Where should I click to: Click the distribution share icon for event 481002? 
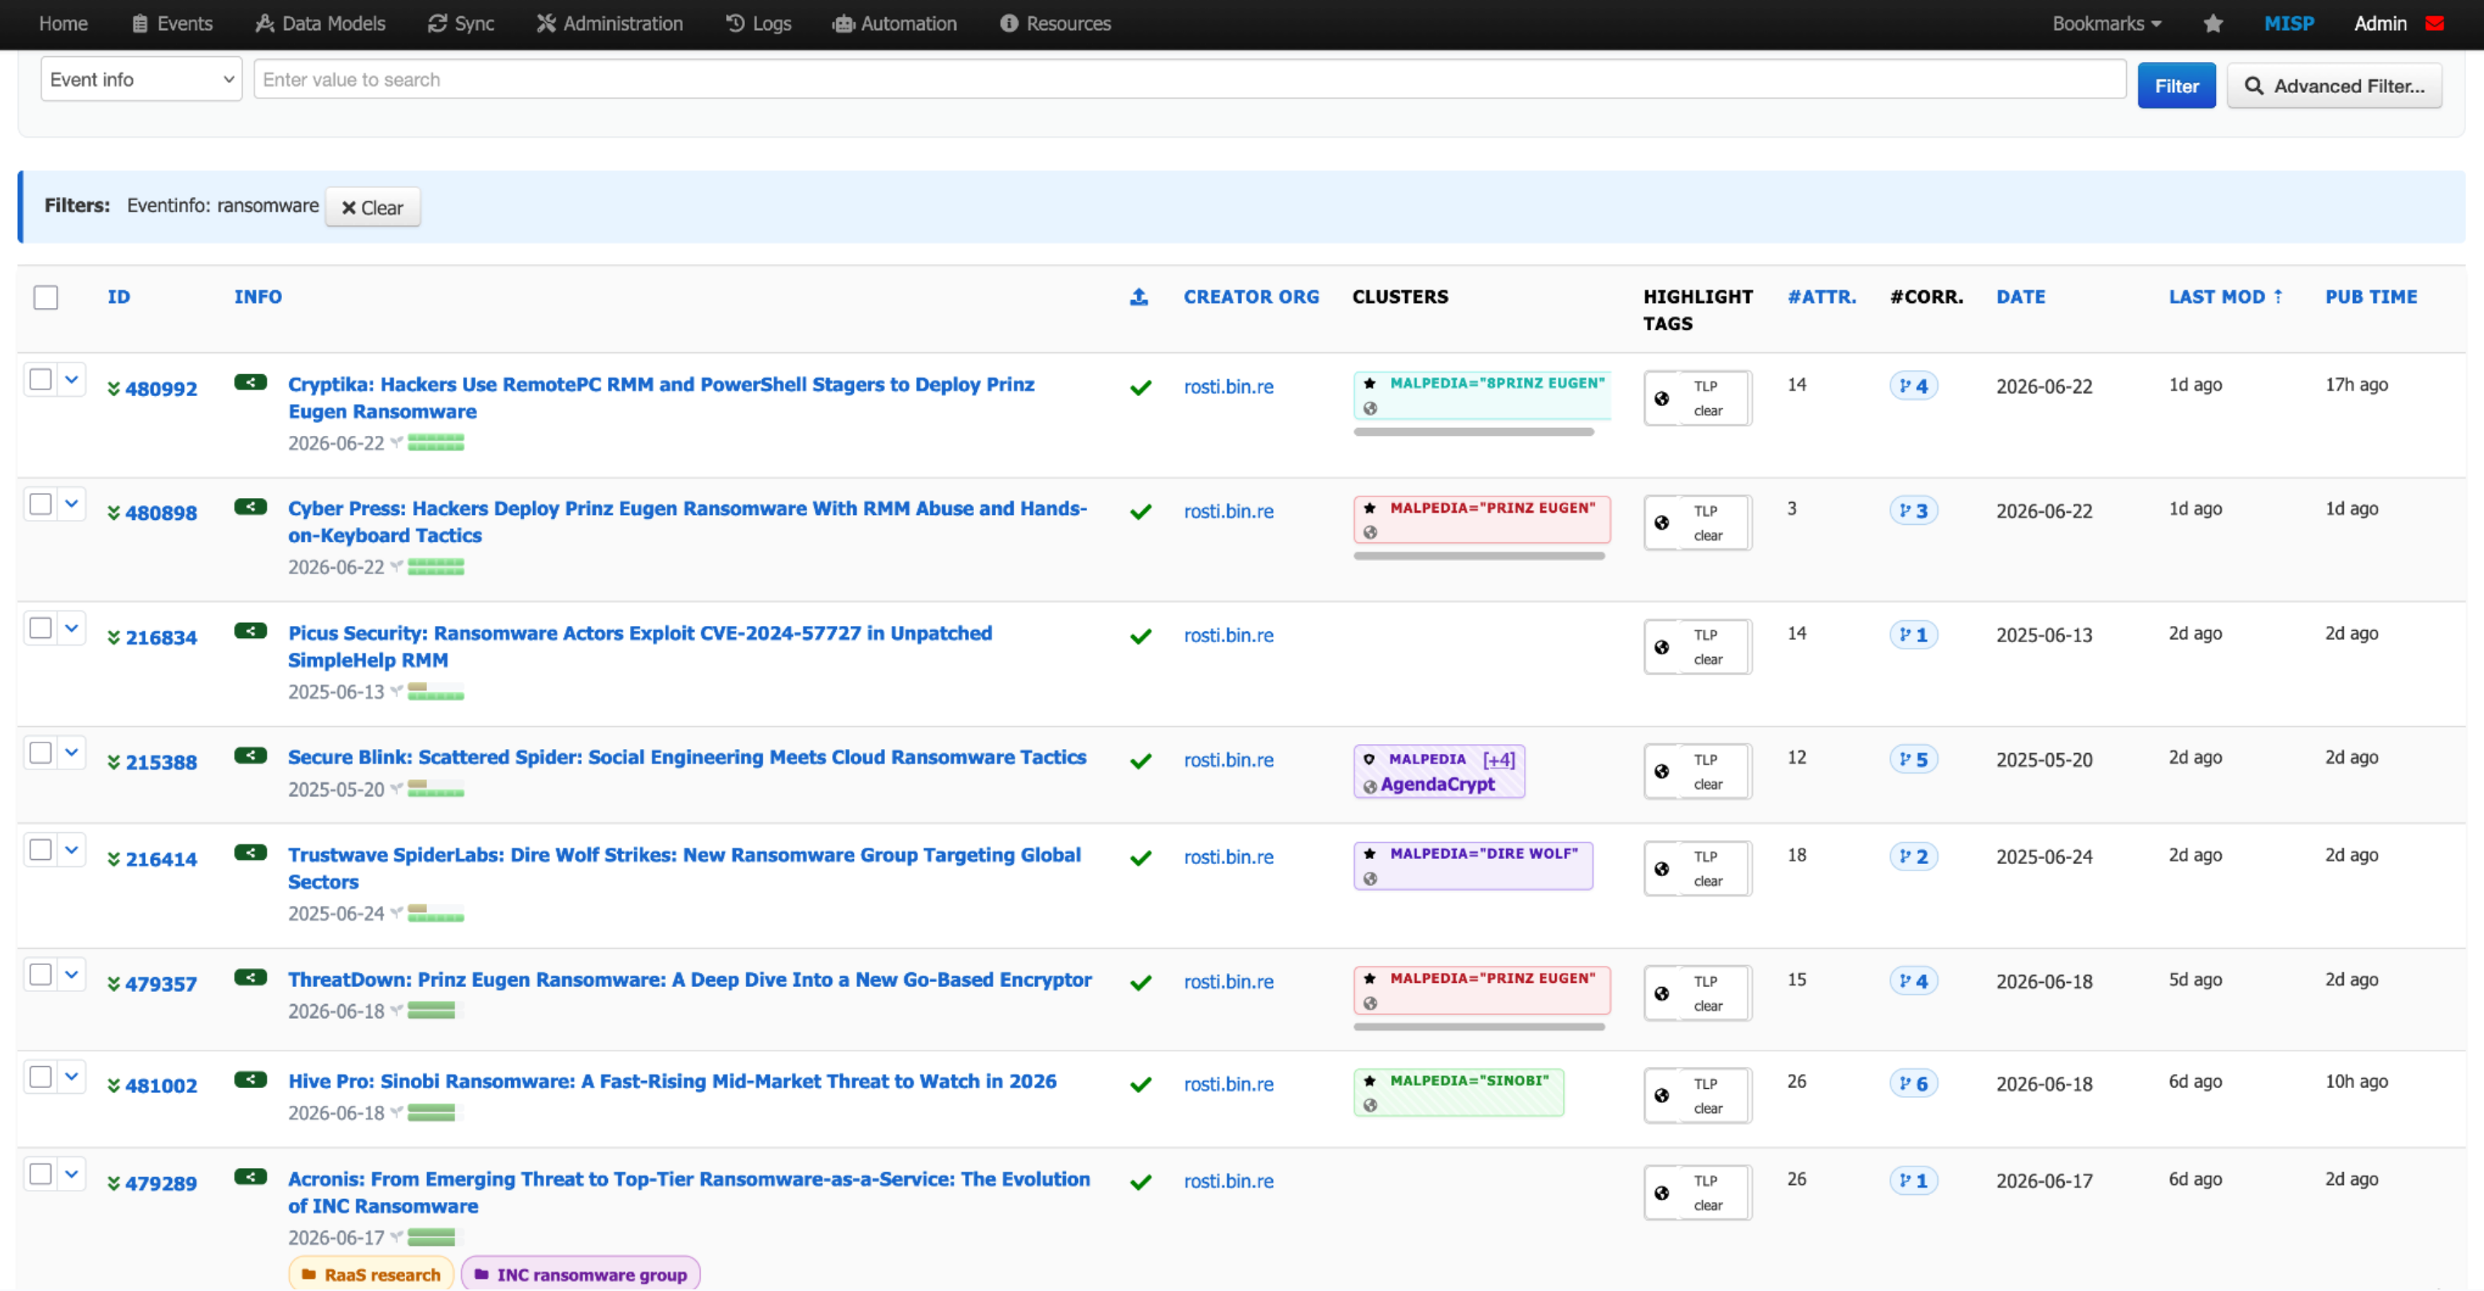coord(251,1080)
